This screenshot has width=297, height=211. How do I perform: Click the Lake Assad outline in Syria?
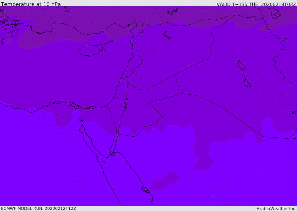(x=167, y=35)
